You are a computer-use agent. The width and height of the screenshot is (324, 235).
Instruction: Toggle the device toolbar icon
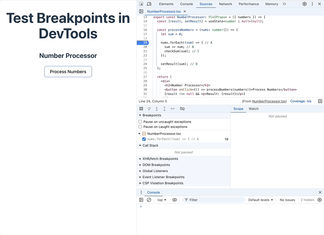point(149,4)
